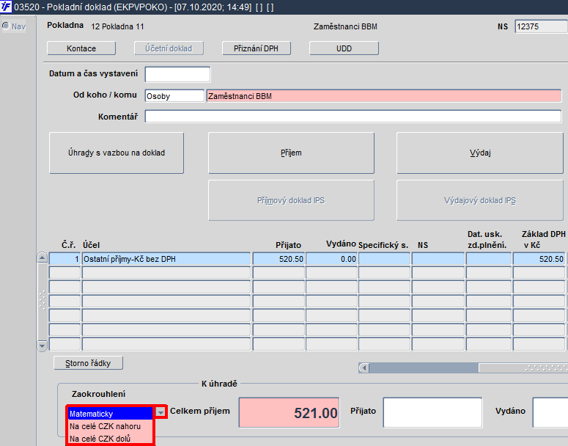
Task: Click the application logo icon in title bar
Action: pos(6,7)
